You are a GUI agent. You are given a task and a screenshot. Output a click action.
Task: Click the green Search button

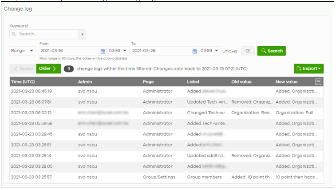(271, 51)
